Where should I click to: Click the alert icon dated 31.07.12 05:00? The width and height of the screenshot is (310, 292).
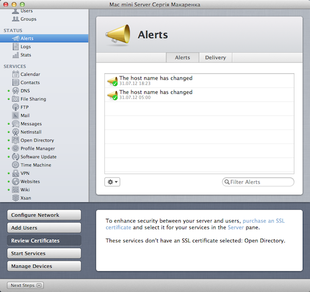pyautogui.click(x=113, y=95)
